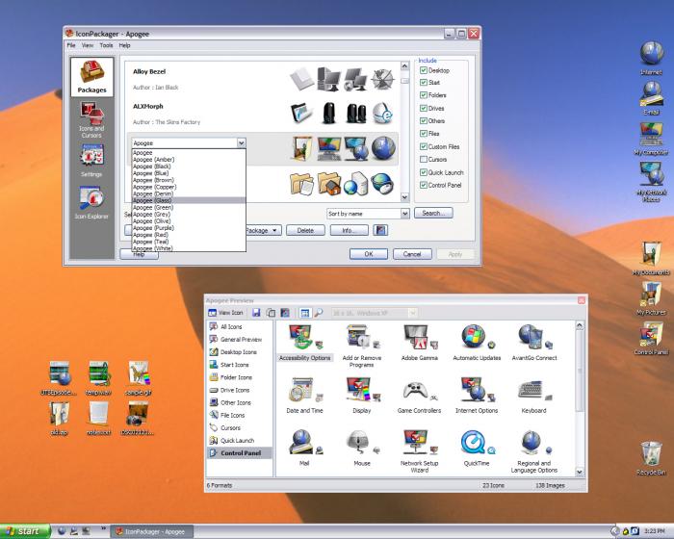Click the Cancel button
The image size is (674, 539).
pyautogui.click(x=412, y=254)
